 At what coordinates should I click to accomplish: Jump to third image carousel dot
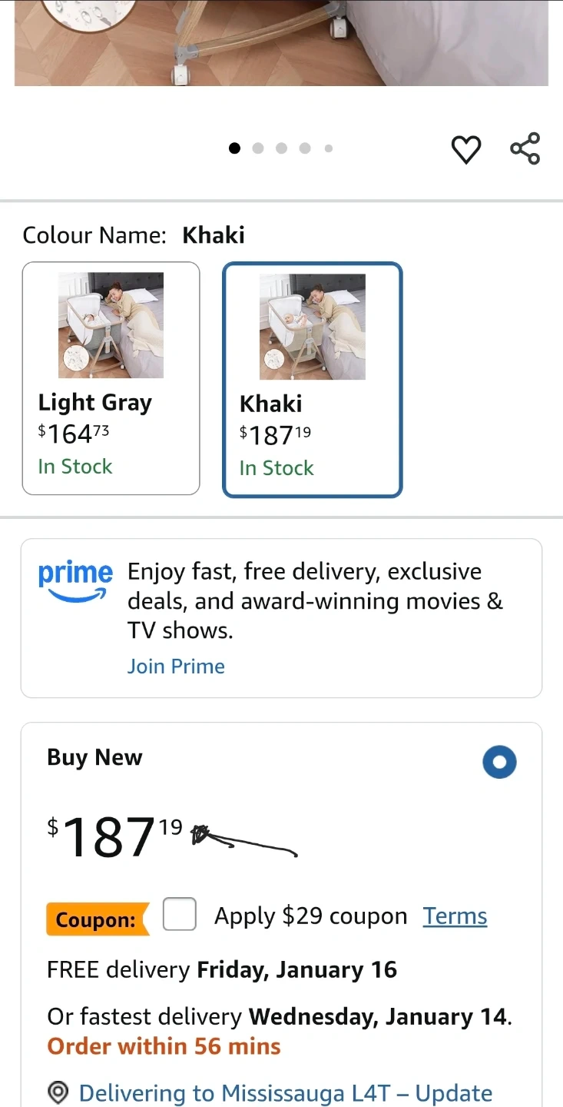coord(282,148)
